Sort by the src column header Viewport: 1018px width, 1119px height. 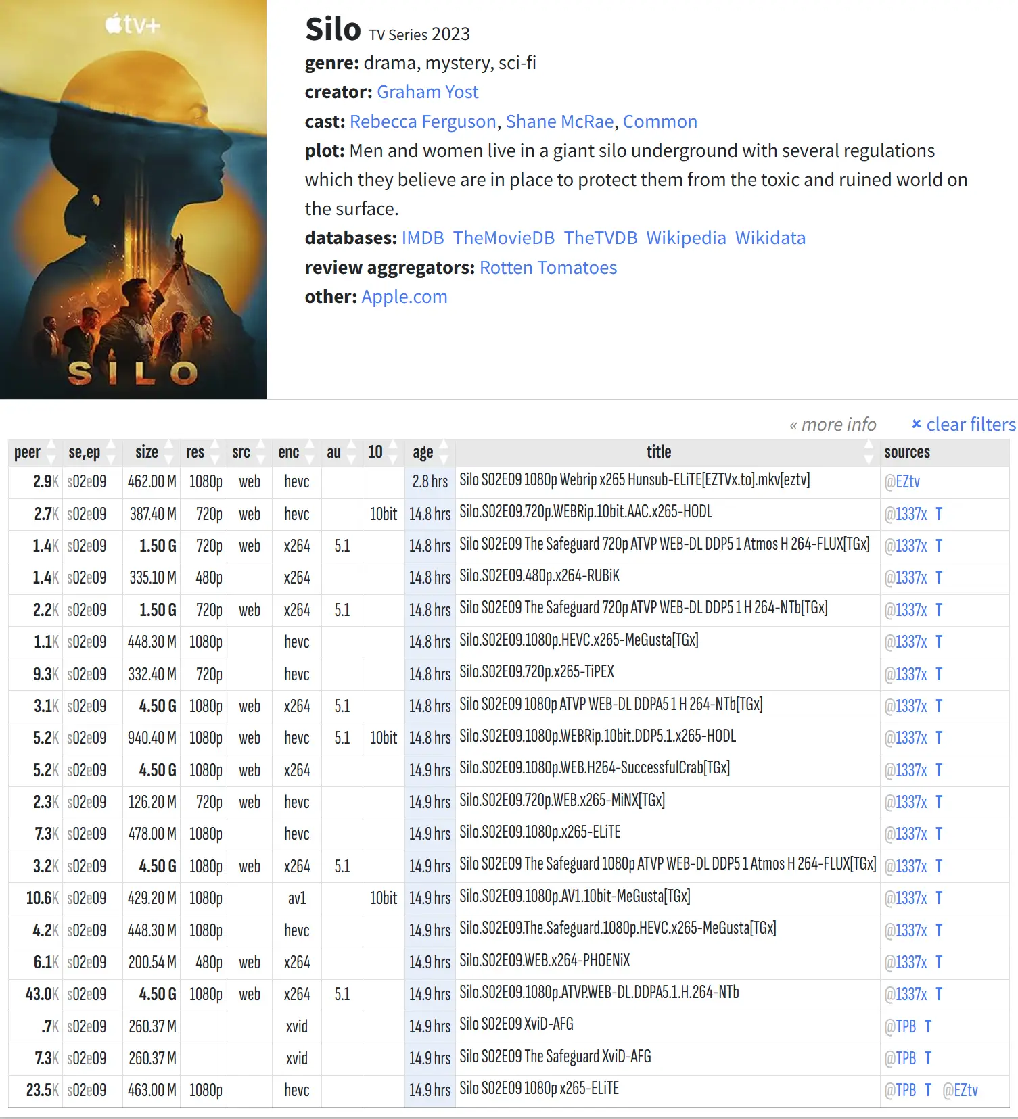pos(241,452)
